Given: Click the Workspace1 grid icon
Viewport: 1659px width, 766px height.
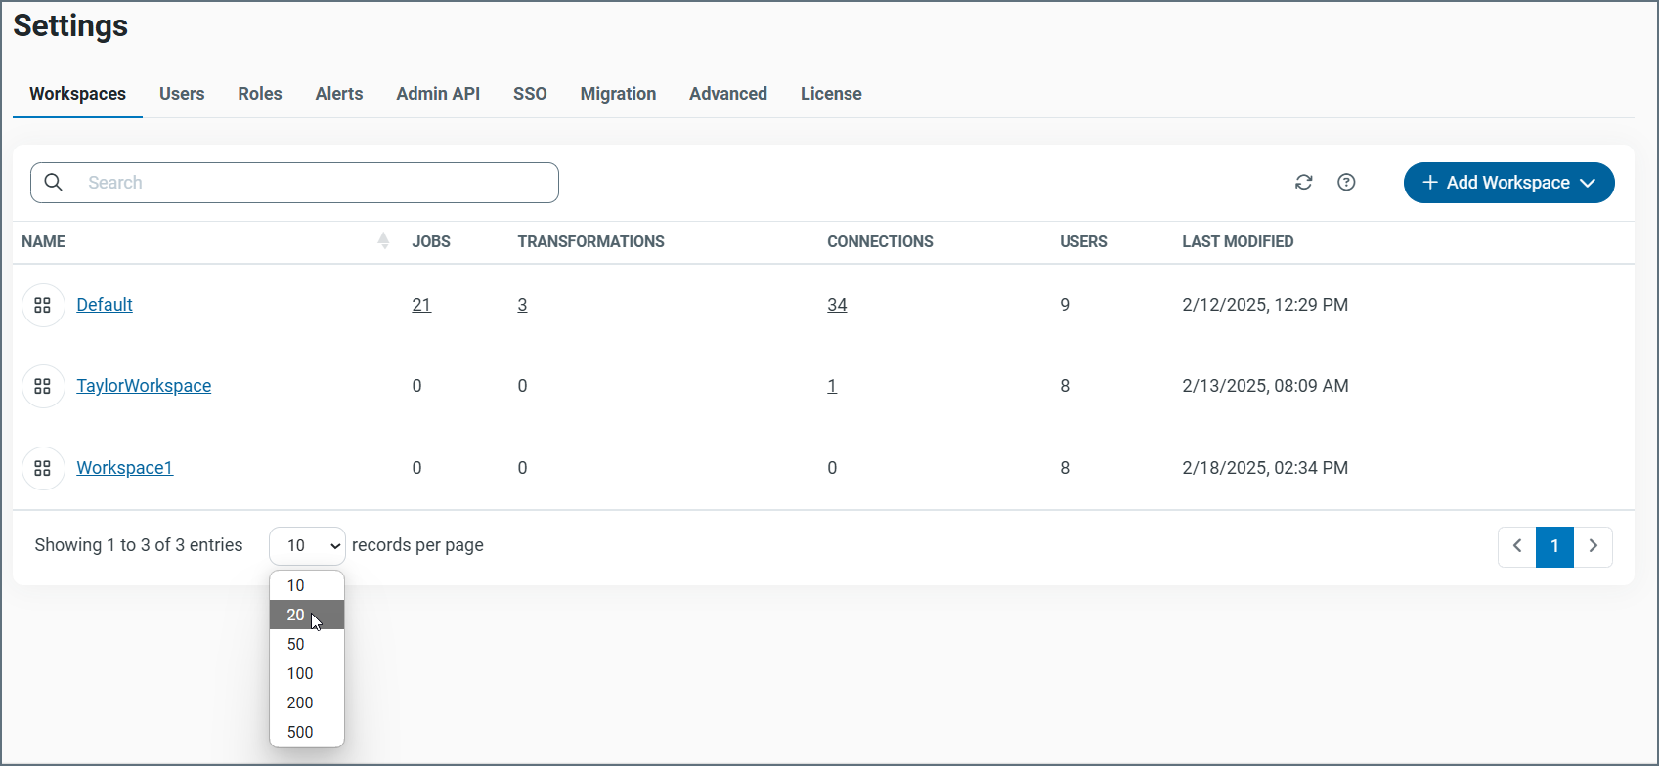Looking at the screenshot, I should click(43, 468).
